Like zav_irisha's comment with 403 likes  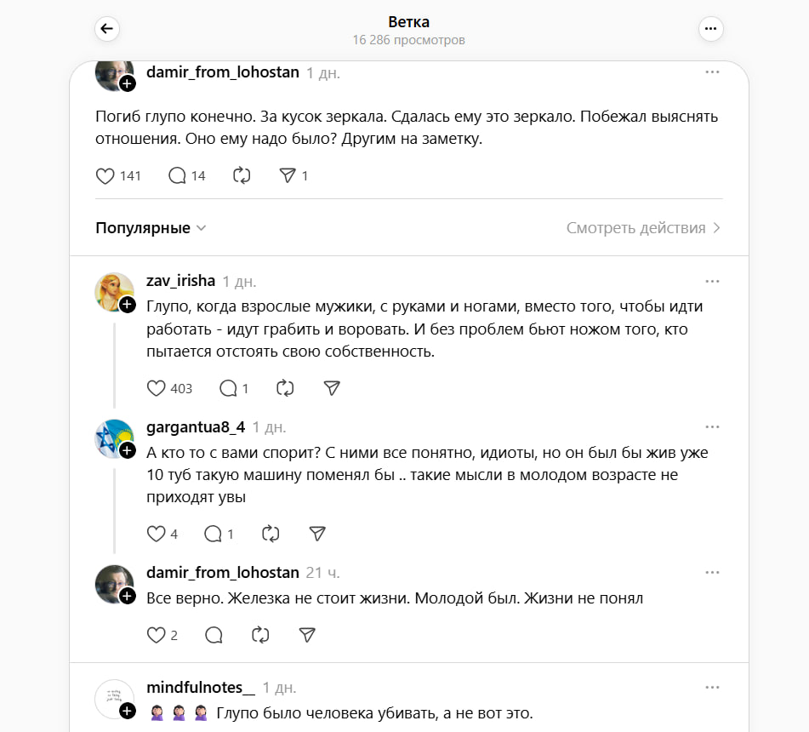(156, 388)
